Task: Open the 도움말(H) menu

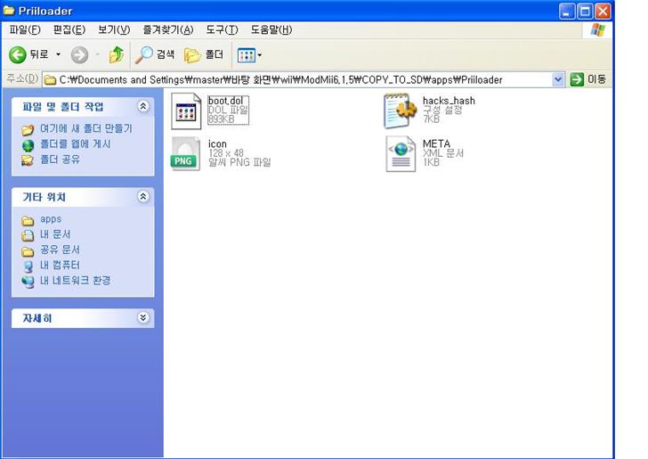Action: (271, 29)
